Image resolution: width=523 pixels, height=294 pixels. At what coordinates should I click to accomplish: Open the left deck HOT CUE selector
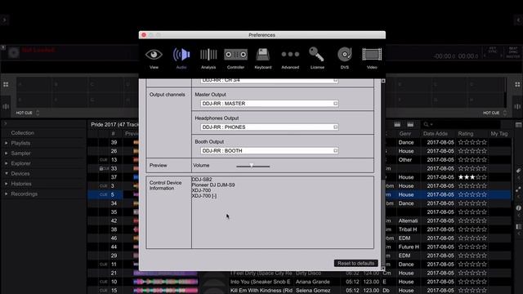[28, 113]
